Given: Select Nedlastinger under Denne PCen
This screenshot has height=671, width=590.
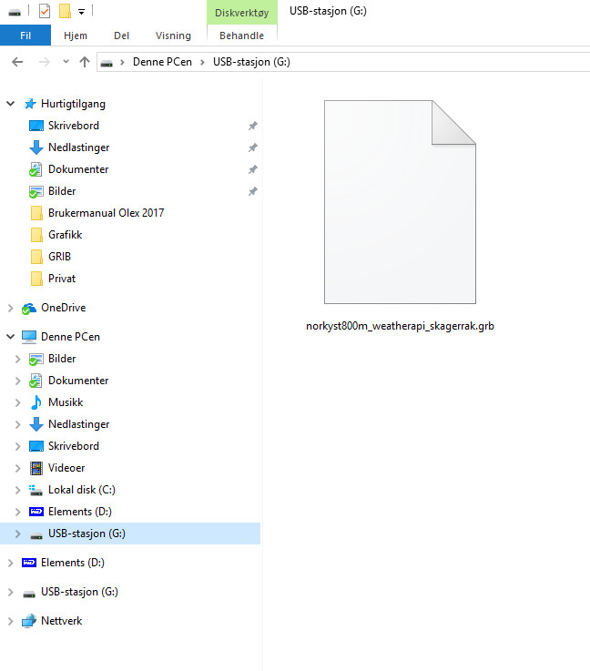Looking at the screenshot, I should pyautogui.click(x=78, y=424).
